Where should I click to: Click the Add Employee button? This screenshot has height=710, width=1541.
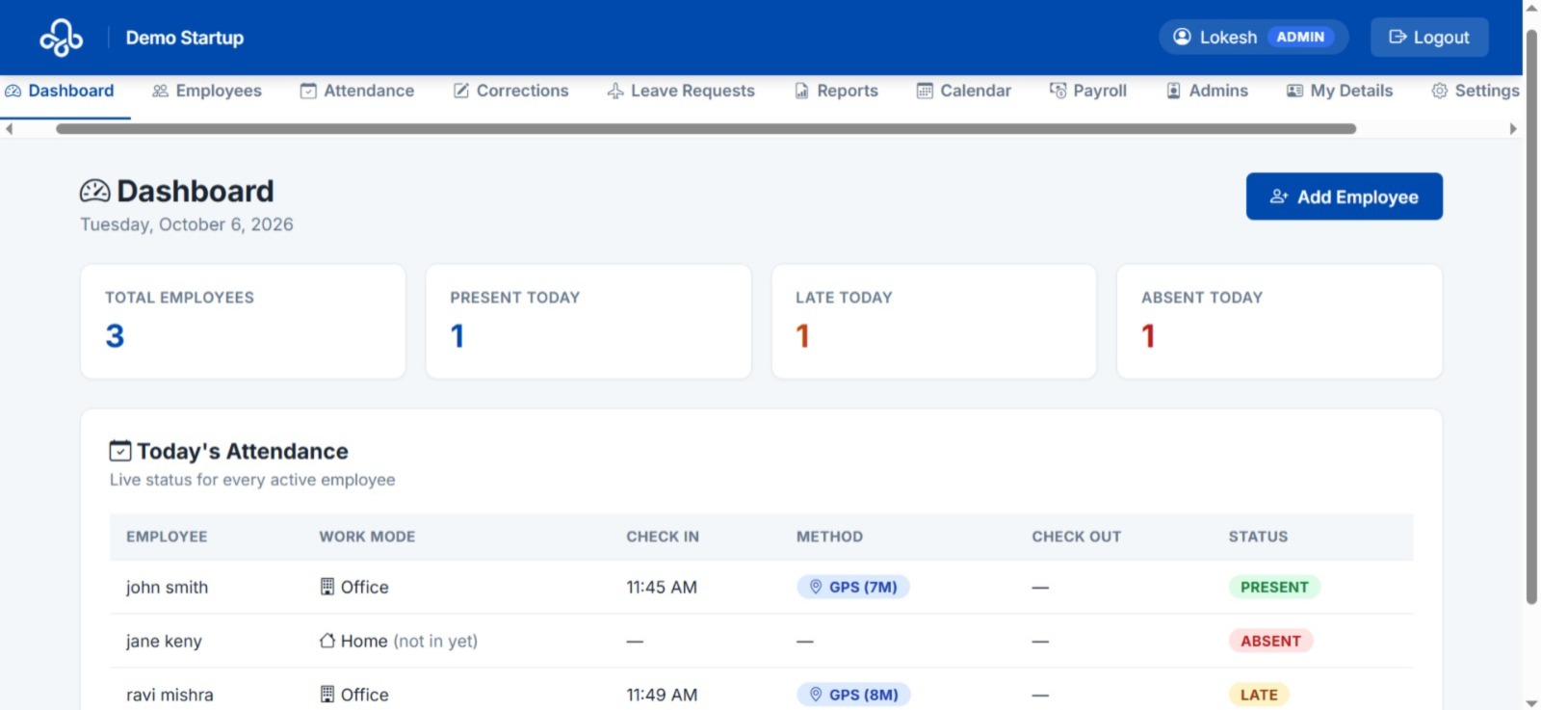click(x=1345, y=197)
